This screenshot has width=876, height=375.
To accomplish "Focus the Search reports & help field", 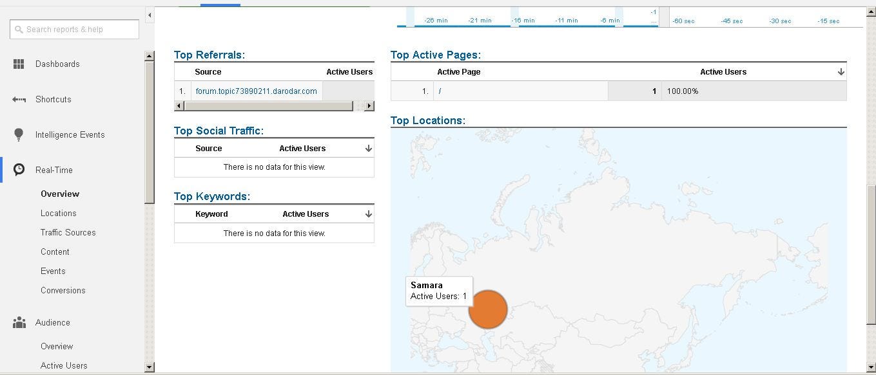I will 74,29.
